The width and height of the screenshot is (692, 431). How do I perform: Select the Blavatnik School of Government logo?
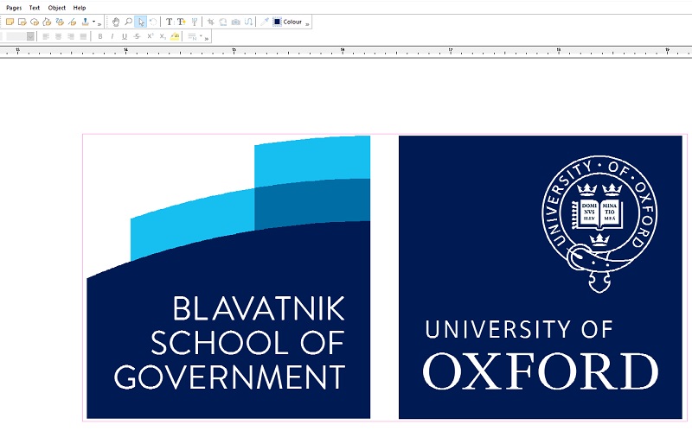228,276
